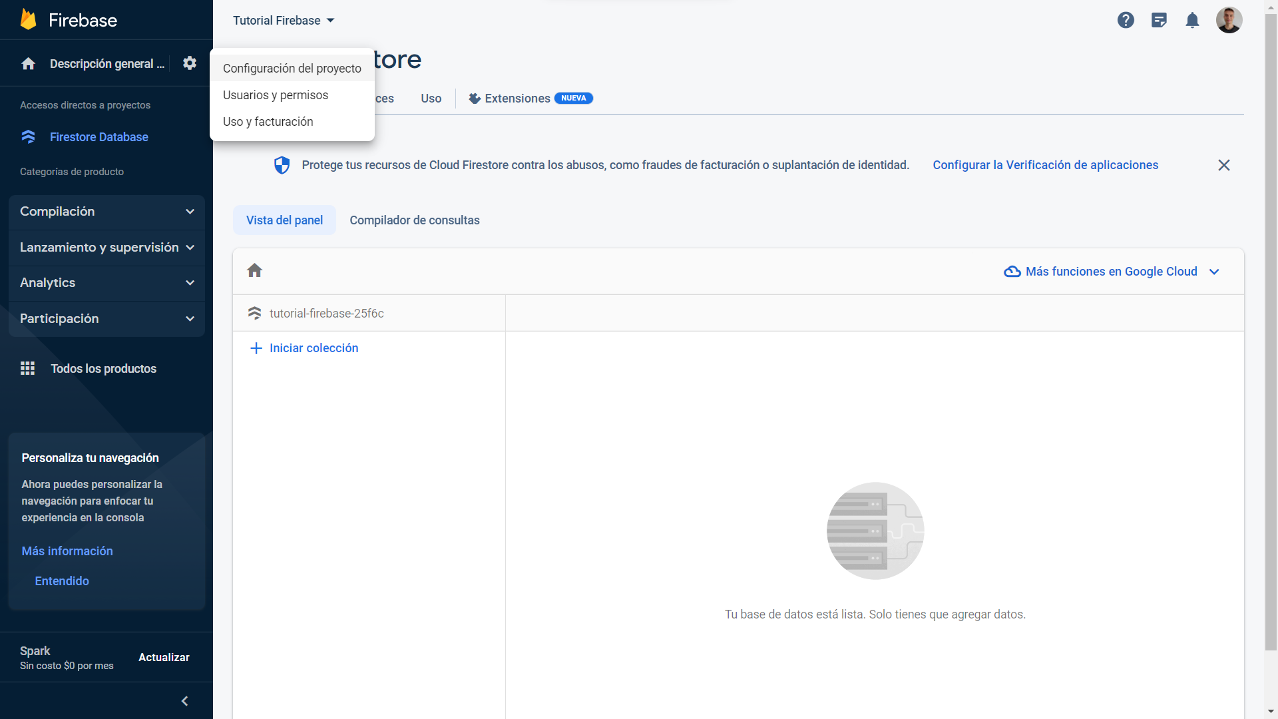Open the home Descripción general icon

pyautogui.click(x=27, y=63)
